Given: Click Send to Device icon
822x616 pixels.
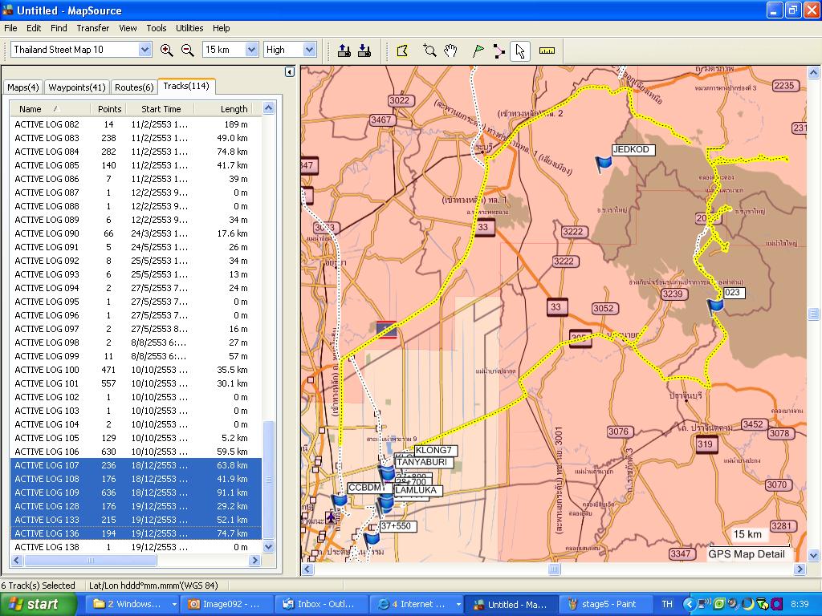Looking at the screenshot, I should coord(344,51).
